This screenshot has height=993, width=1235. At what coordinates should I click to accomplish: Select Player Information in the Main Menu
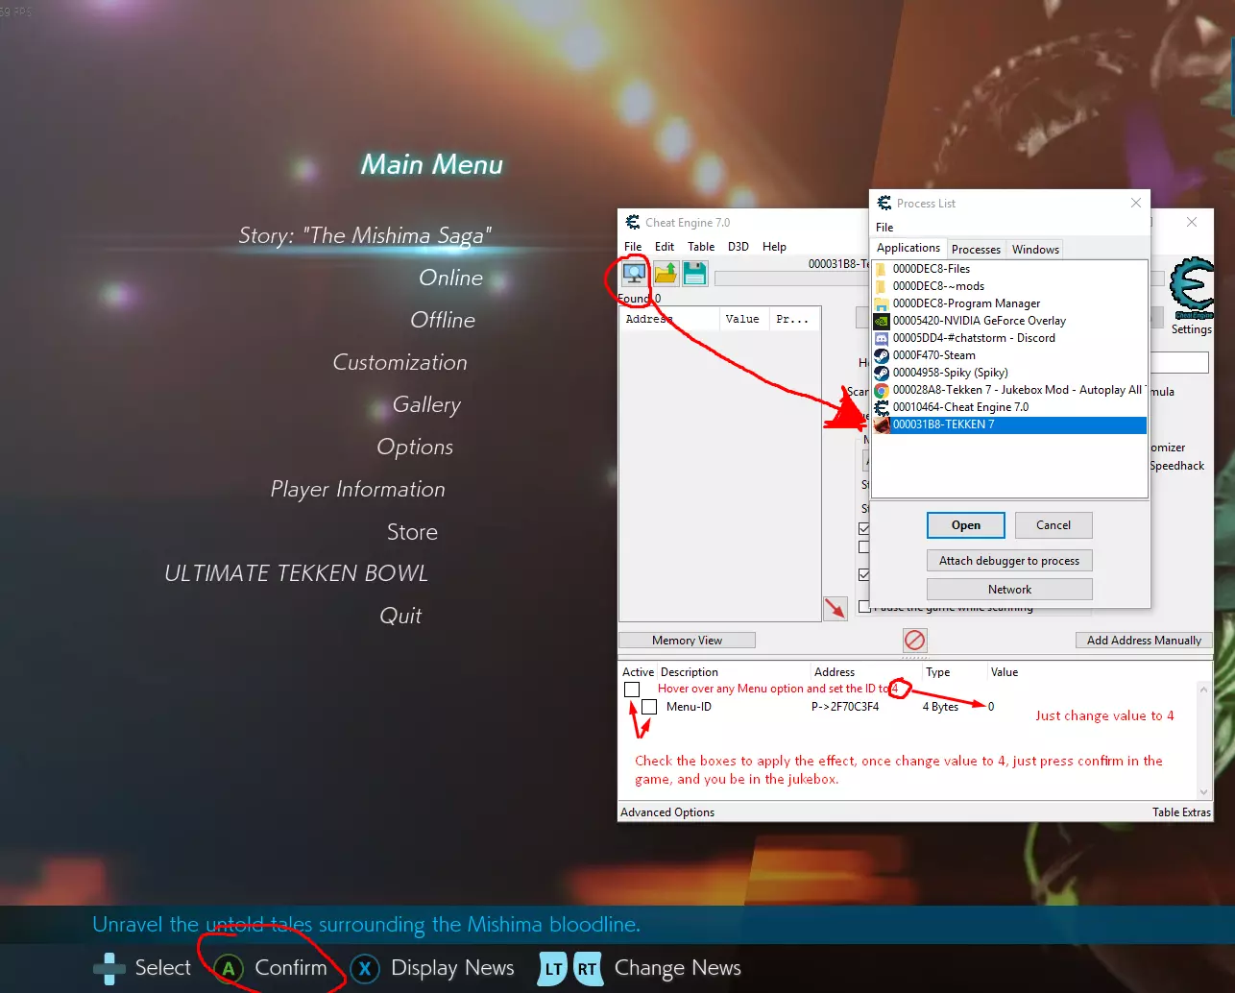(x=357, y=490)
